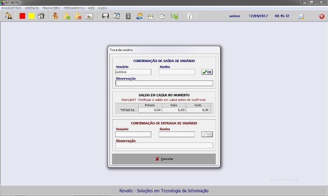Click the question mark help icon
This screenshot has height=196, width=328.
189,16
